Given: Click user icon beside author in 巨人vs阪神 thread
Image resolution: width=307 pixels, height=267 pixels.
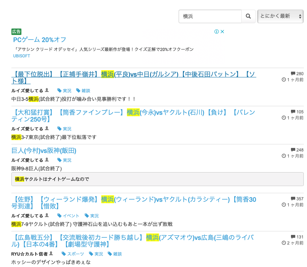Looking at the screenshot, I should click(47, 160).
